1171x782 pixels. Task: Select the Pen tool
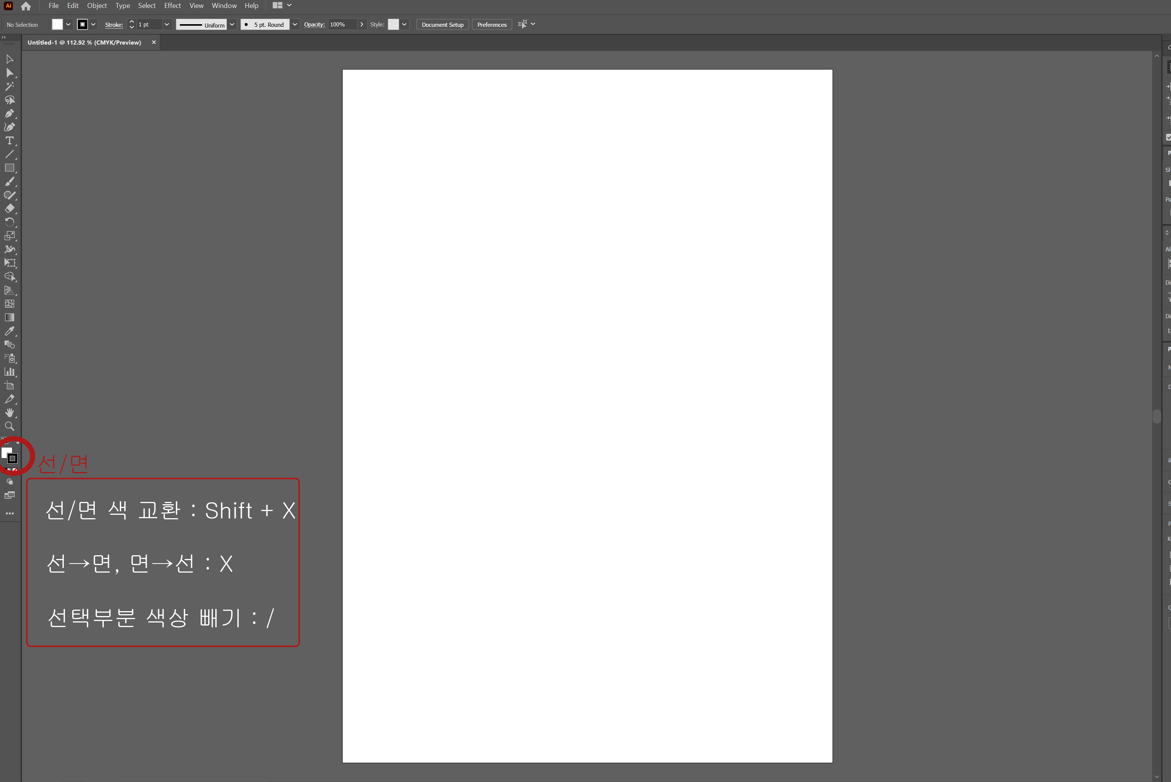[9, 114]
